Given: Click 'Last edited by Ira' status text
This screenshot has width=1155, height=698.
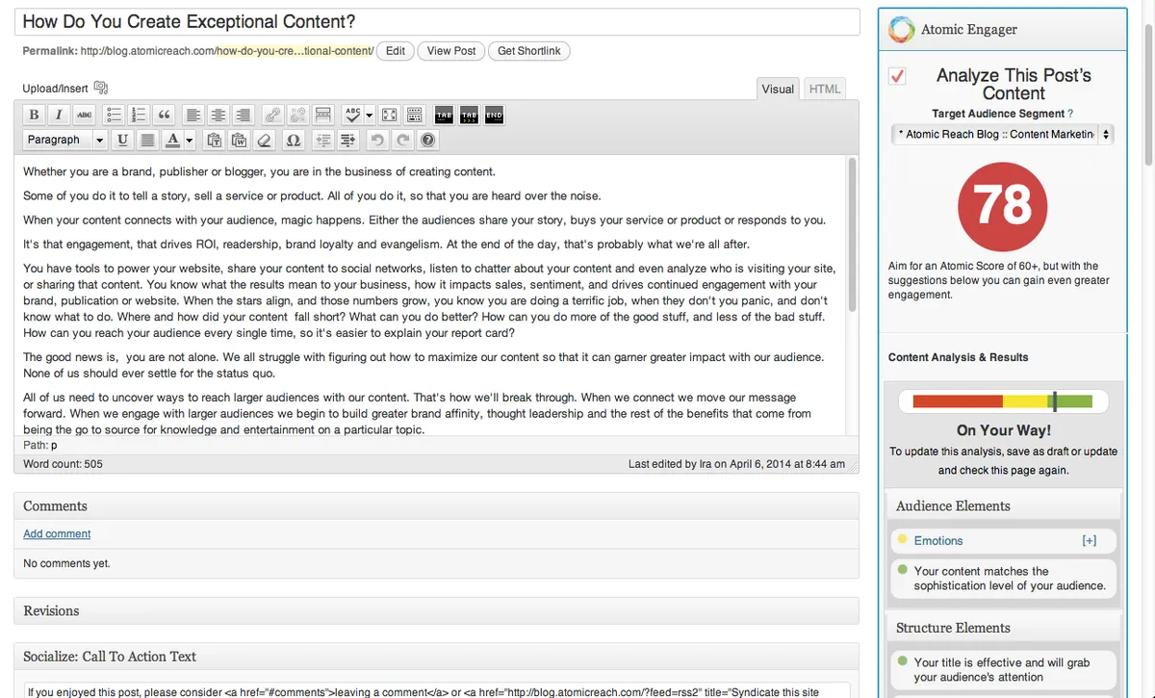Looking at the screenshot, I should (736, 464).
